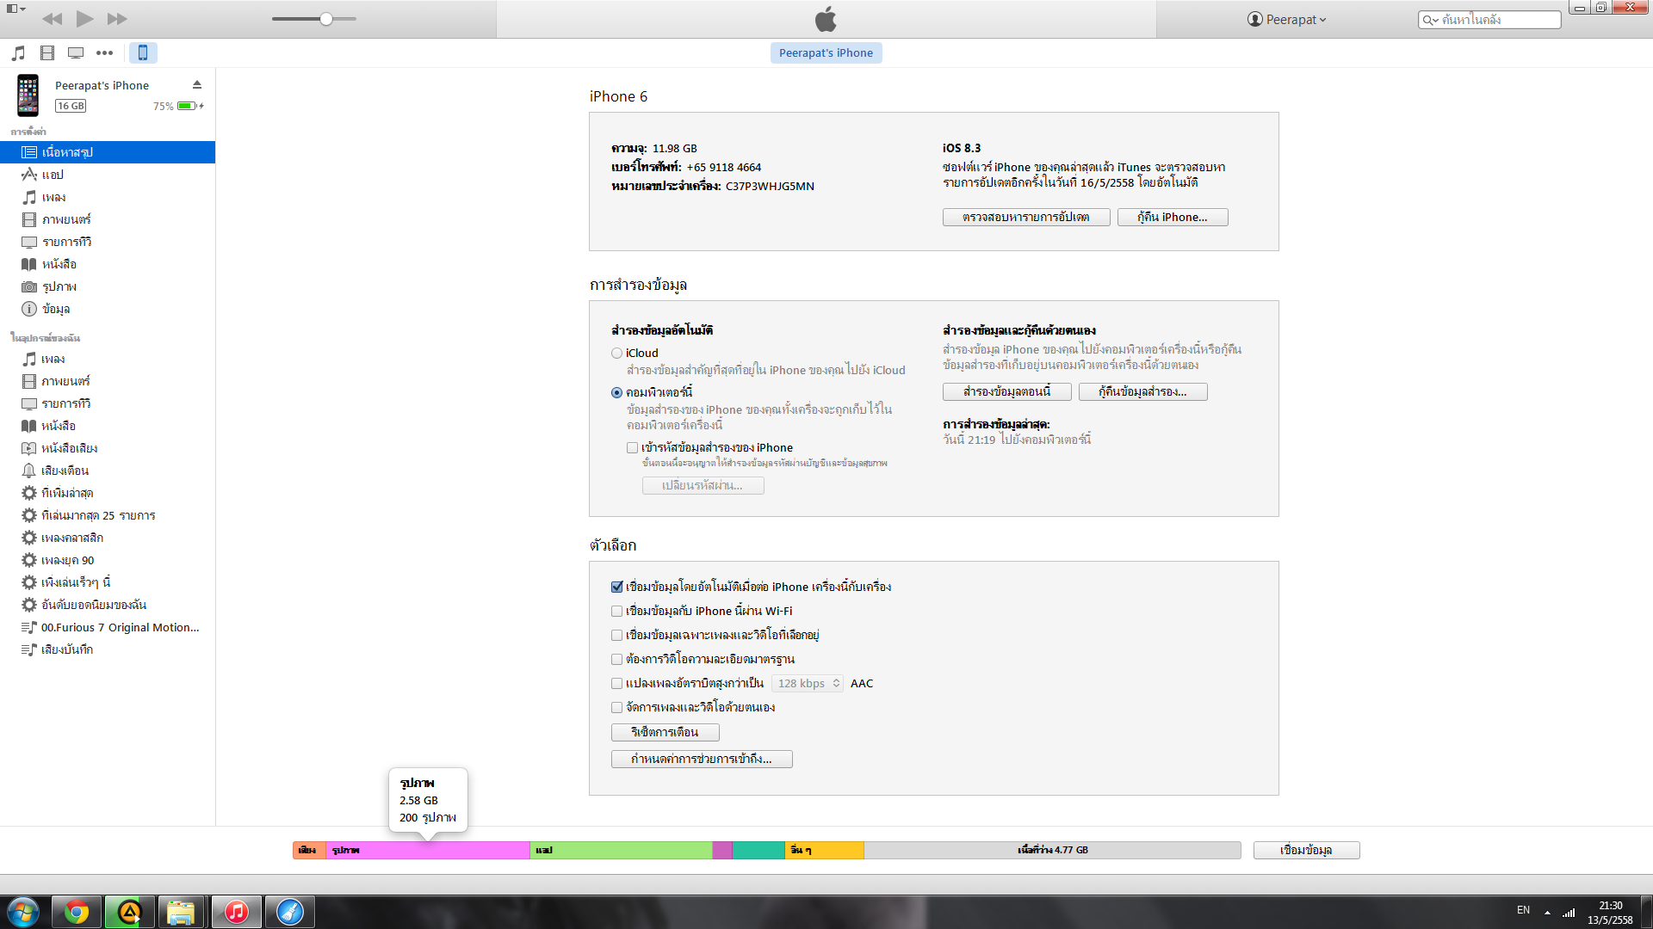Open the Movies filmstrip icon
The height and width of the screenshot is (929, 1653).
point(47,53)
